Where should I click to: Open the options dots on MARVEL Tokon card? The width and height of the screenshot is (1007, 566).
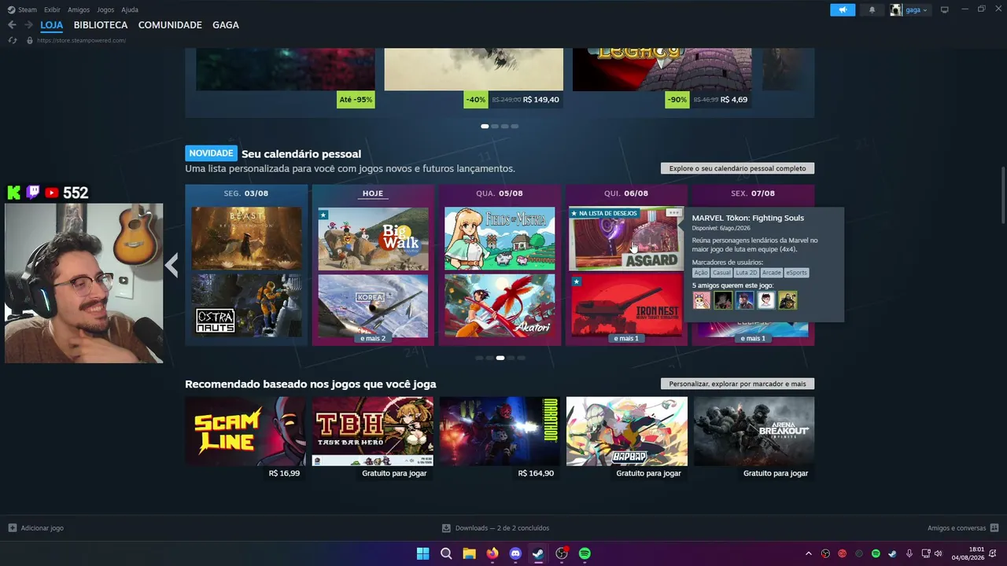(673, 212)
